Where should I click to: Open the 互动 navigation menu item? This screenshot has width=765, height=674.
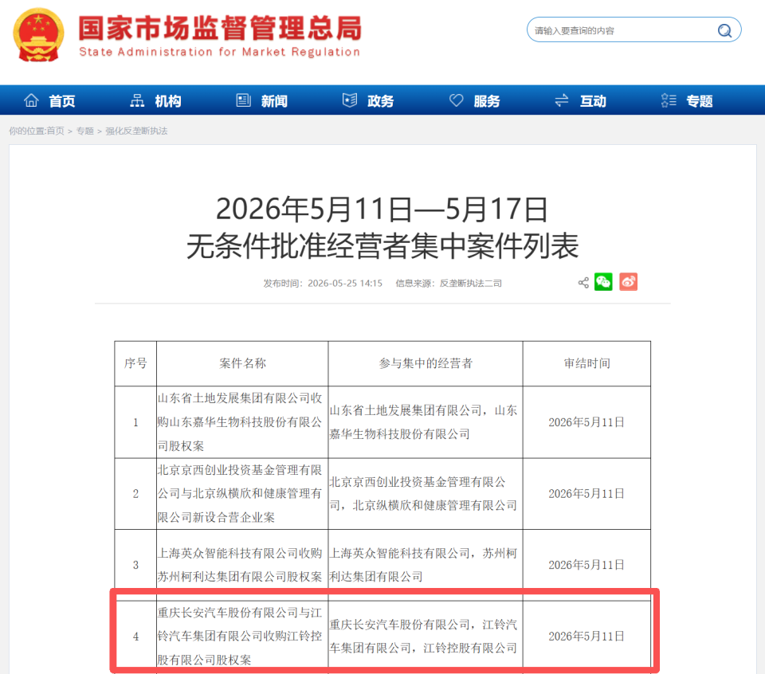[593, 101]
